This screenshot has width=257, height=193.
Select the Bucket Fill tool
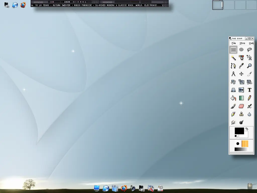tap(233, 98)
